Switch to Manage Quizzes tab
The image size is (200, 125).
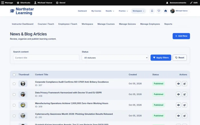click(x=127, y=24)
